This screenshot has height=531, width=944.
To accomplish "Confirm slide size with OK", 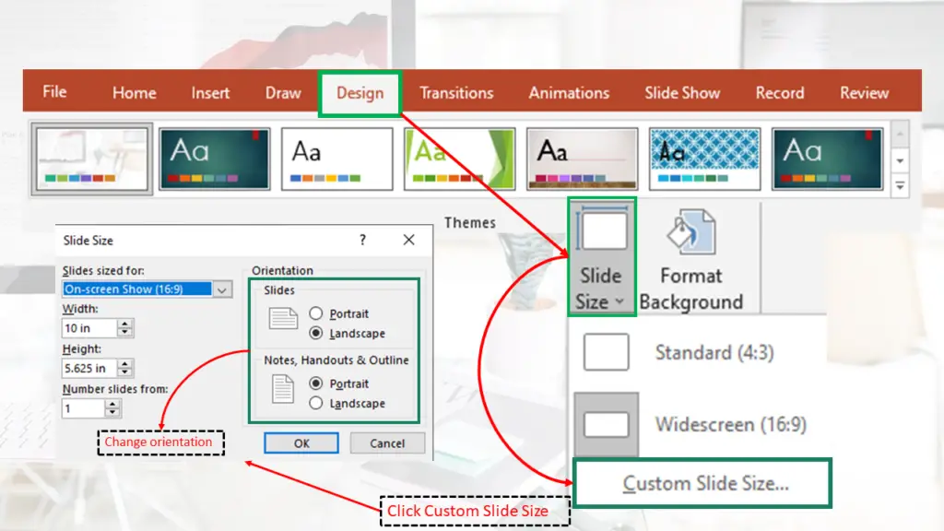I will (301, 442).
